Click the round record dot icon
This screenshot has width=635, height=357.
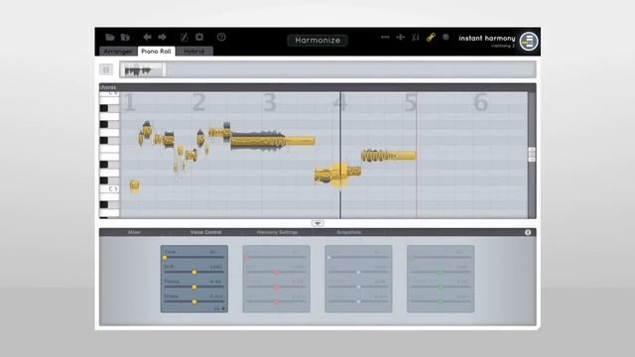445,38
